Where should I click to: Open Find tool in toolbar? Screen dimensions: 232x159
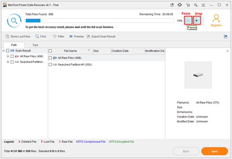point(41,37)
